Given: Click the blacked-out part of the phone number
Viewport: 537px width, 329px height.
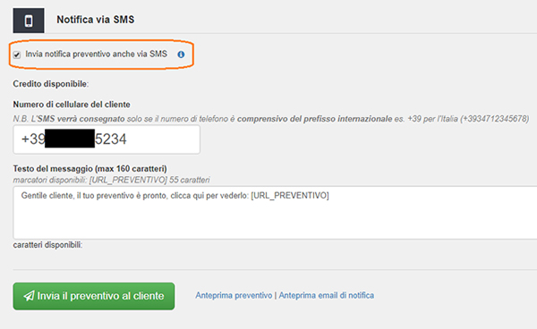Looking at the screenshot, I should (70, 139).
